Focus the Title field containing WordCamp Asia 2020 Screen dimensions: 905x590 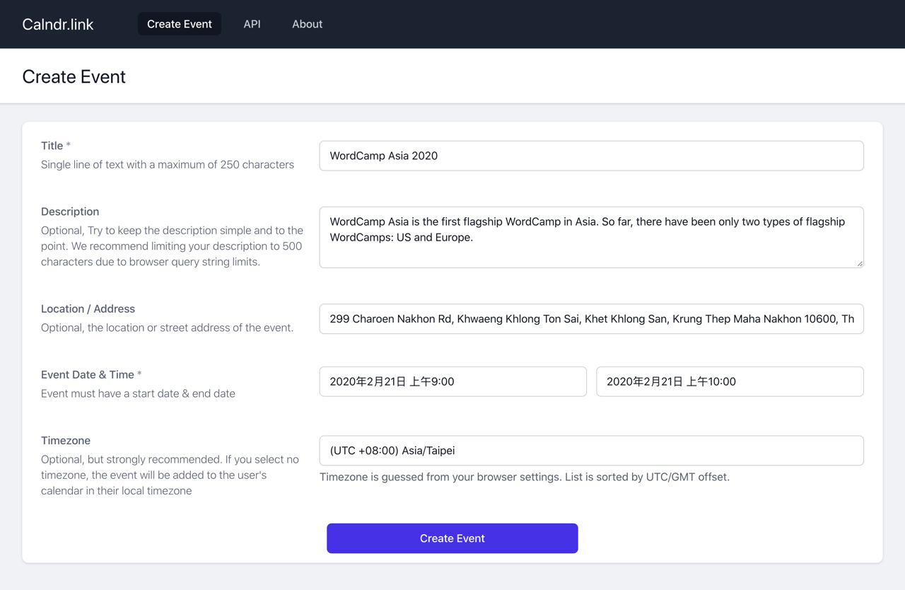click(592, 156)
